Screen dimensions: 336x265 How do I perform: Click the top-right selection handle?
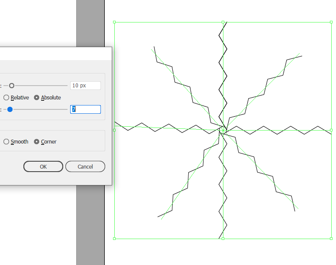331,22
